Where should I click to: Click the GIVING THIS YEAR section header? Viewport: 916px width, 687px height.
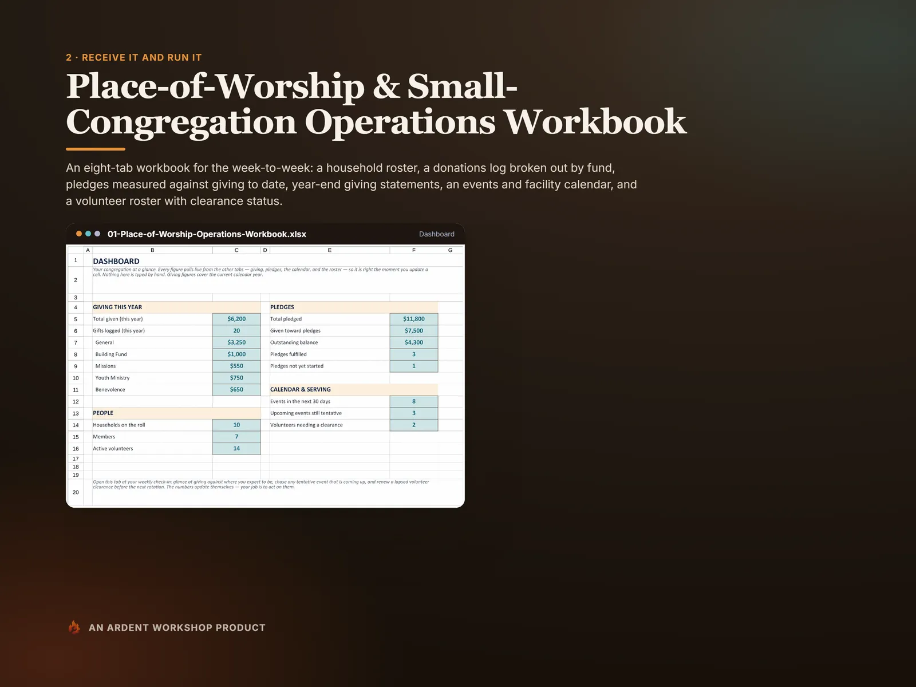coord(176,307)
